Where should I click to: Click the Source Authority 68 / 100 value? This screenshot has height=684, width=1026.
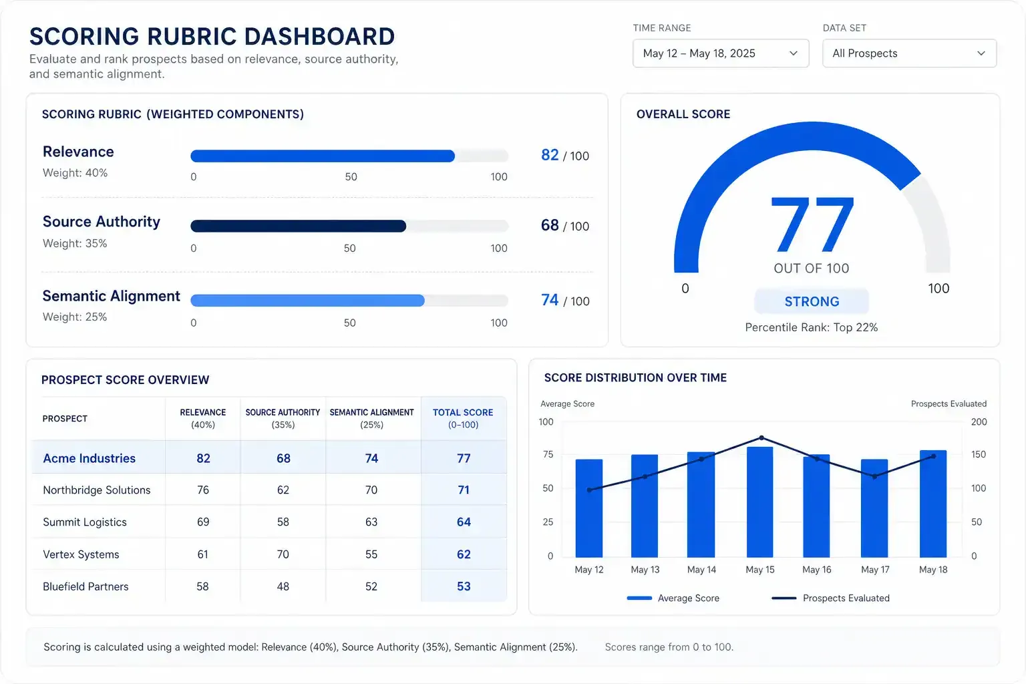click(x=565, y=226)
